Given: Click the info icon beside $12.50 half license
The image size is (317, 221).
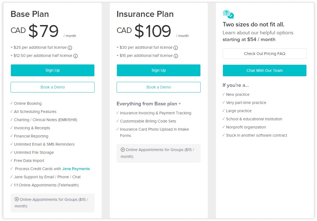Looking at the screenshot, I should pos(75,56).
